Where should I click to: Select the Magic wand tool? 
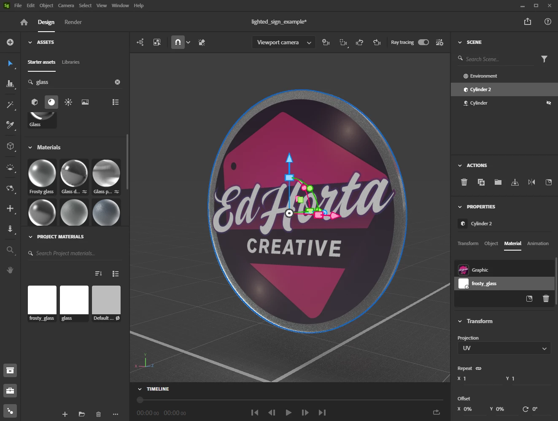(x=10, y=105)
